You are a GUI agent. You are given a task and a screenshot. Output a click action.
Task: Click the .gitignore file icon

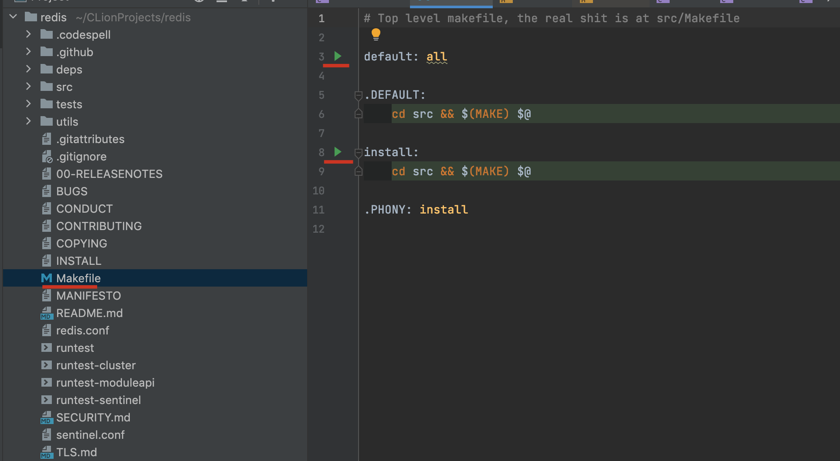click(47, 157)
